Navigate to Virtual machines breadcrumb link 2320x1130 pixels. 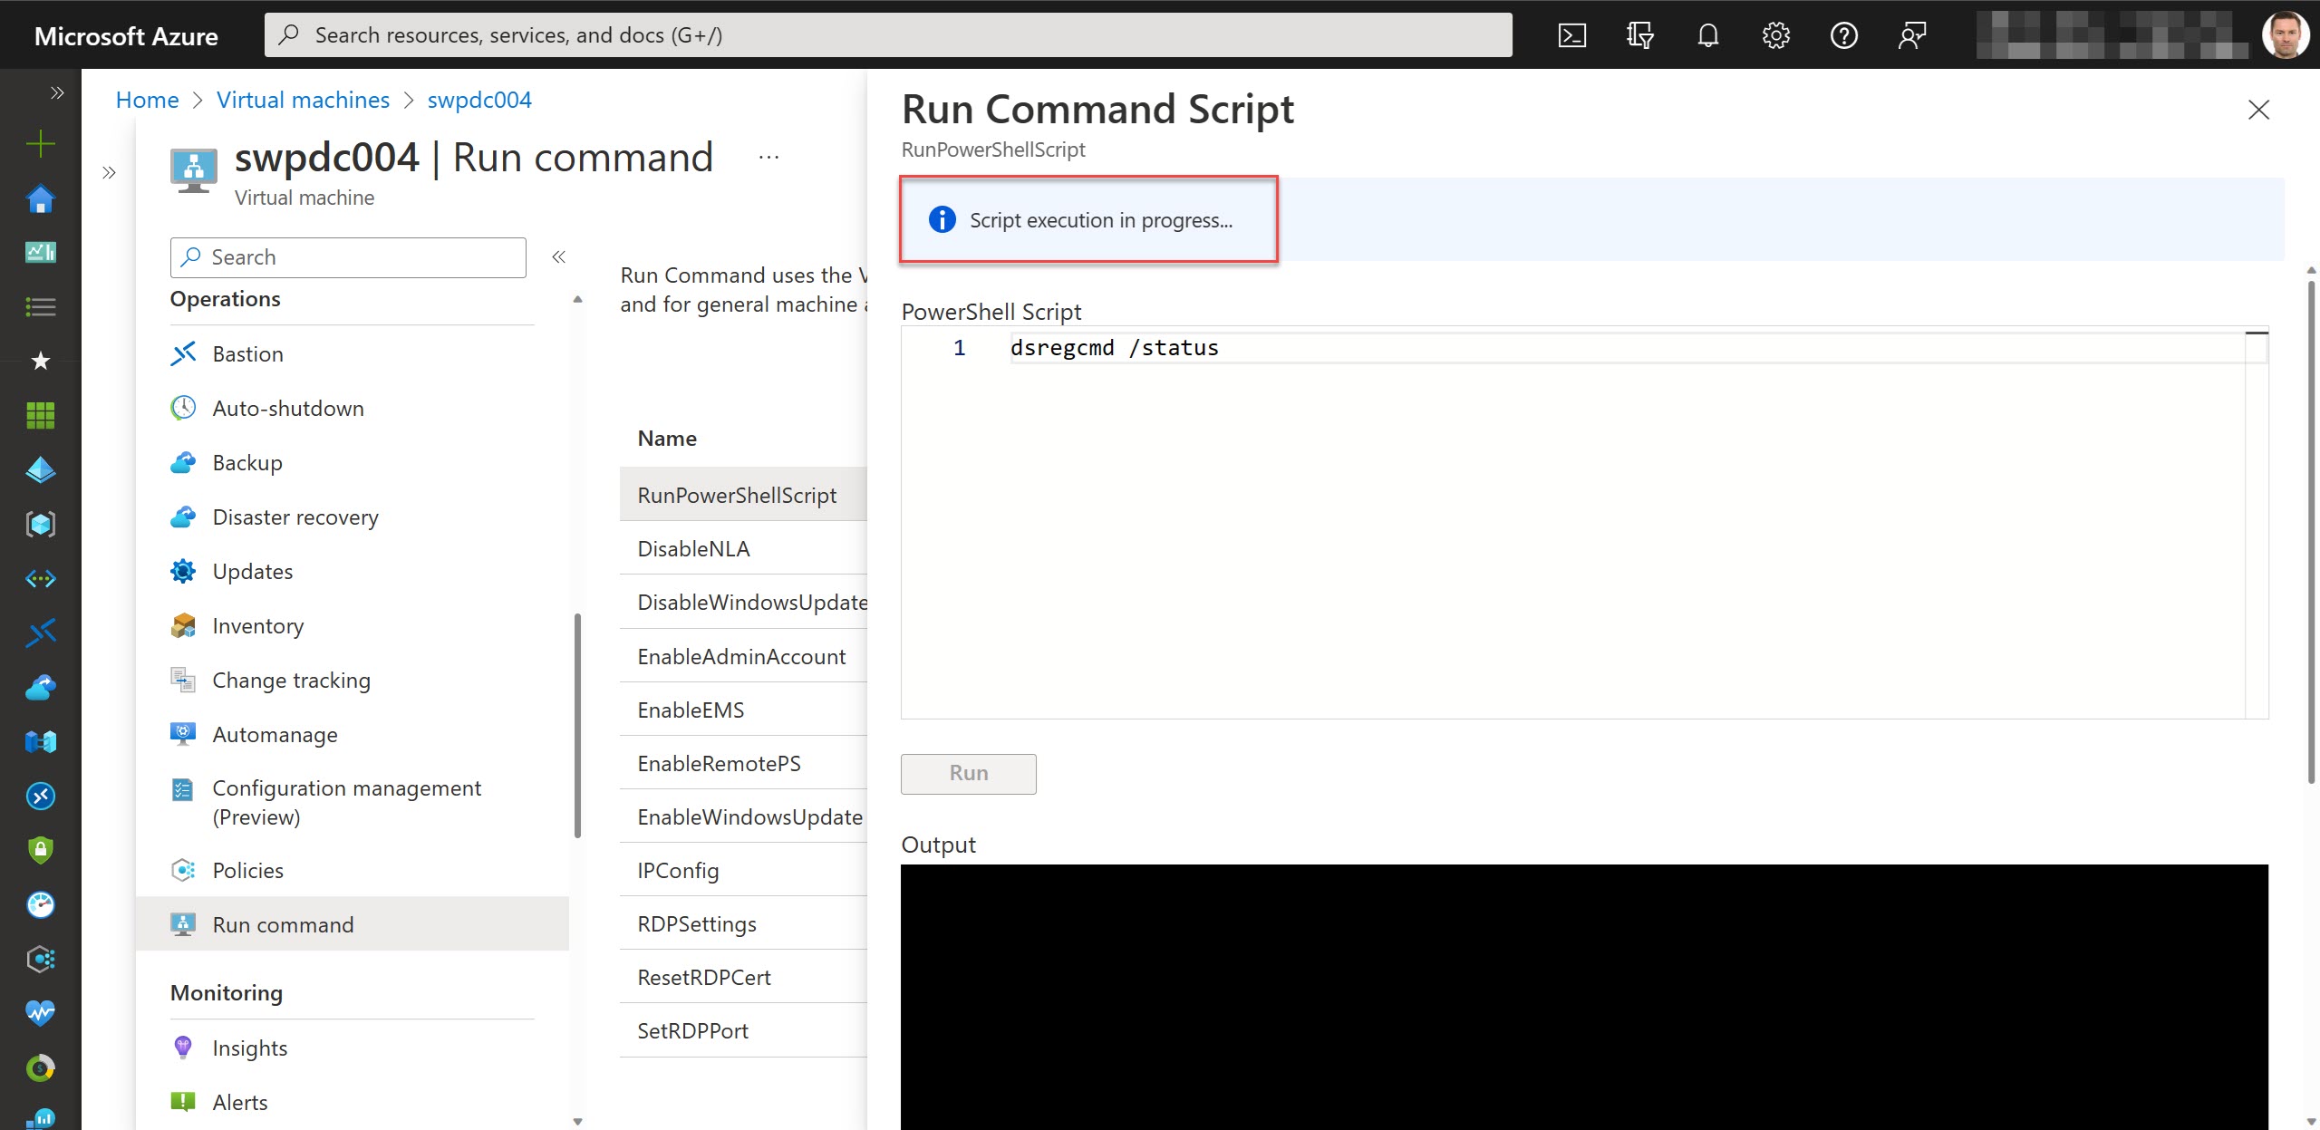pos(303,100)
